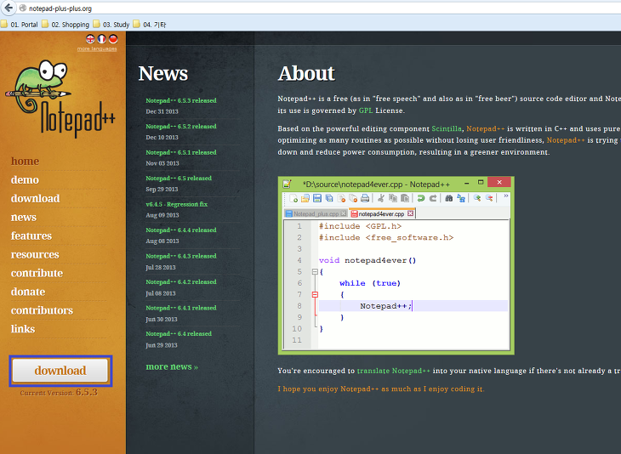Screen dimensions: 621x454
Task: Click Replace icon in Notepad++ screenshot toolbar
Action: [461, 198]
